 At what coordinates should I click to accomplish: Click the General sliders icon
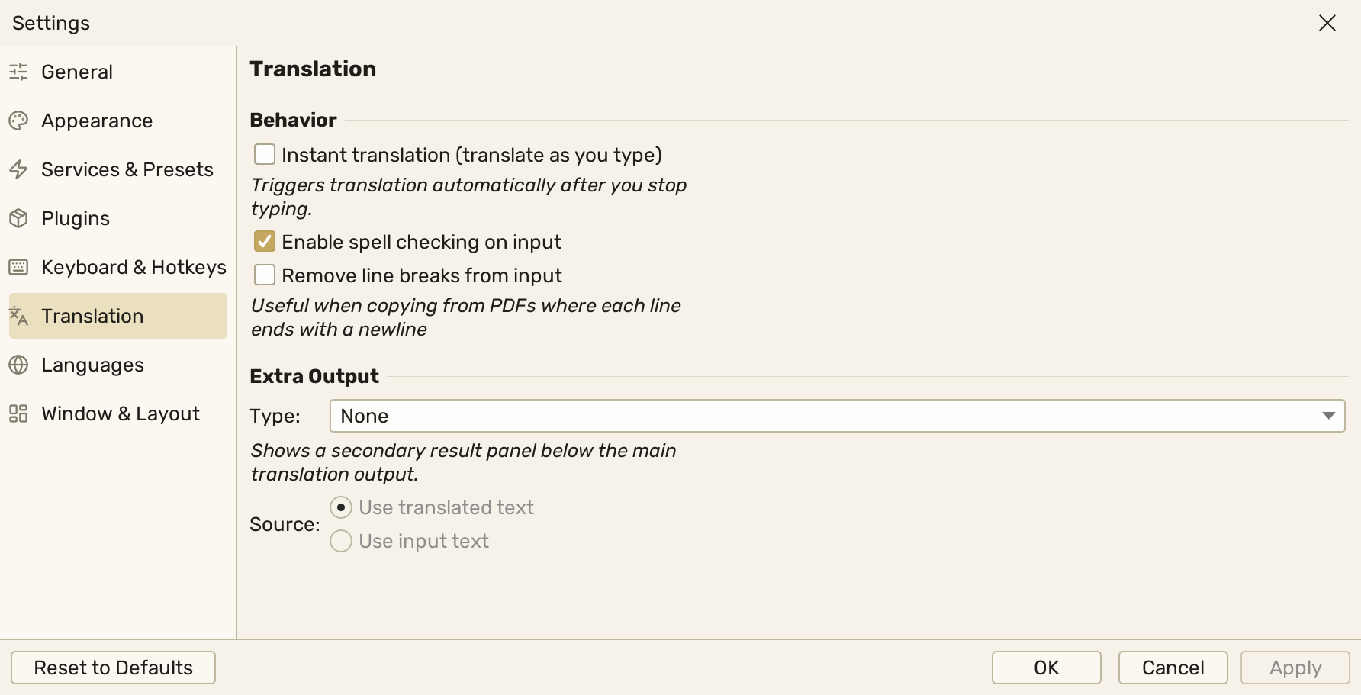18,72
